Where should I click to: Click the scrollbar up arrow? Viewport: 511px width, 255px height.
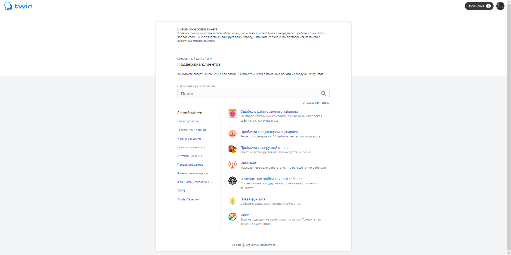click(x=509, y=2)
